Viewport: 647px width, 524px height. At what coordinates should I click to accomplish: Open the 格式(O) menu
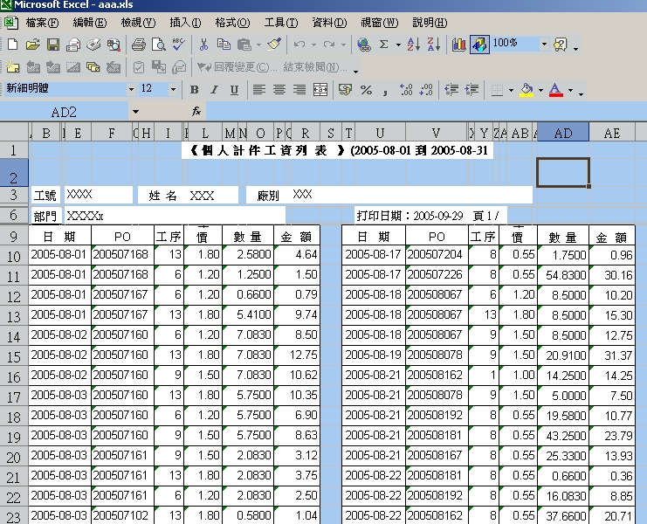[x=232, y=23]
